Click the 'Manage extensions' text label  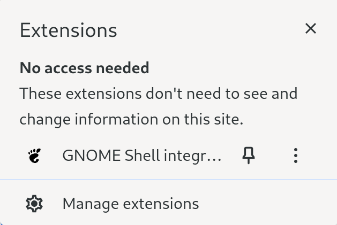[x=130, y=204]
